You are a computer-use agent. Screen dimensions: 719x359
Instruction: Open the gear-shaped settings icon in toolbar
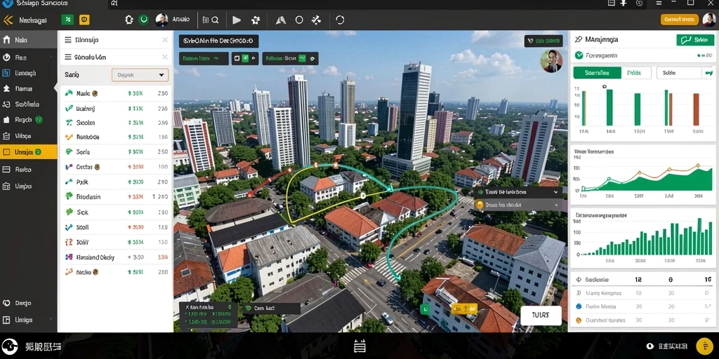point(129,20)
